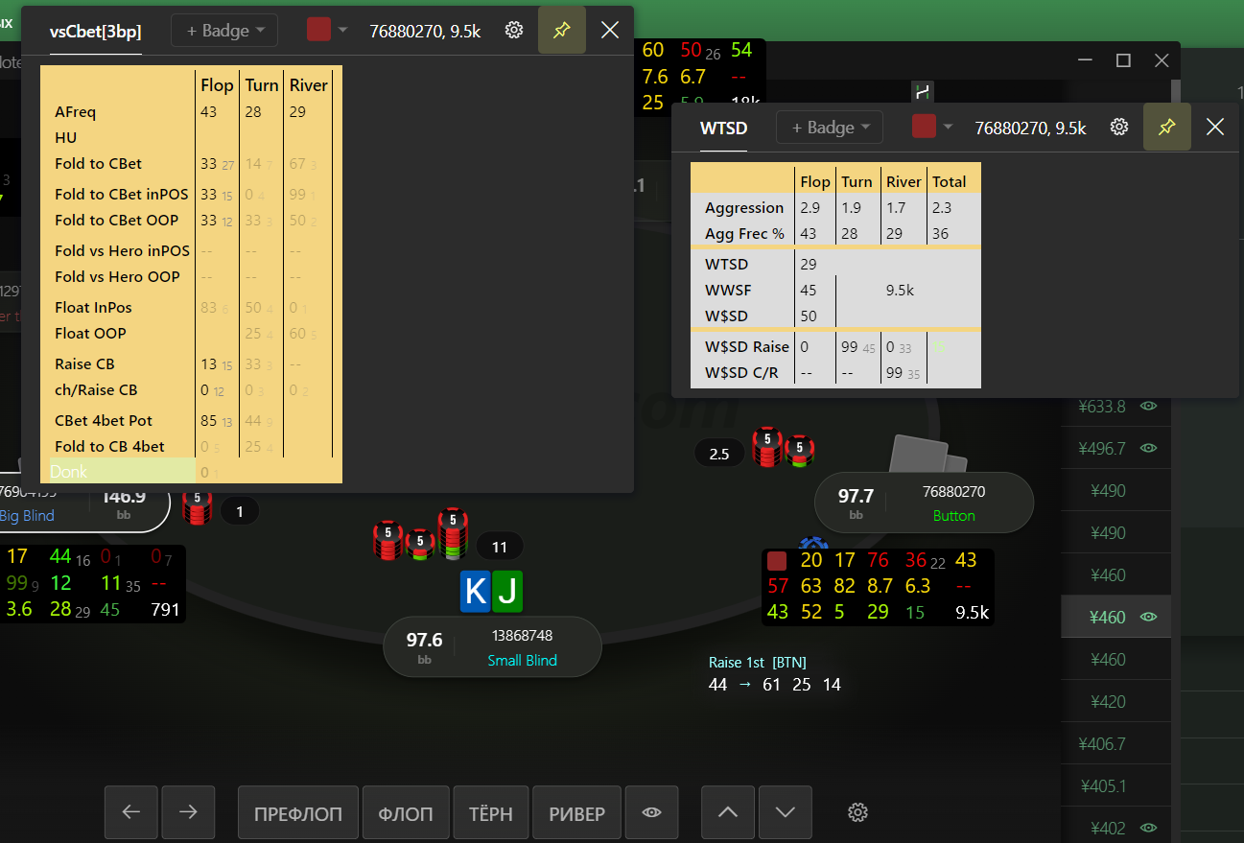Image resolution: width=1244 pixels, height=843 pixels.
Task: Open + Badge dropdown in WTSD popup
Action: coord(830,127)
